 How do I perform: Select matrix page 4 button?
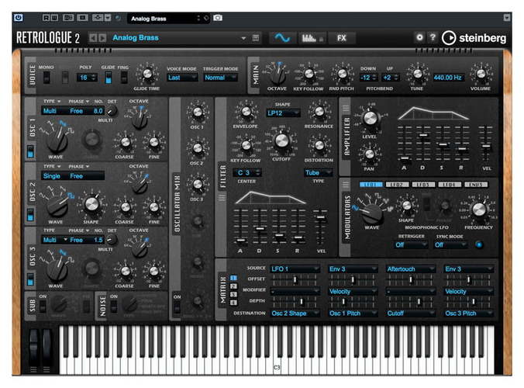233,303
